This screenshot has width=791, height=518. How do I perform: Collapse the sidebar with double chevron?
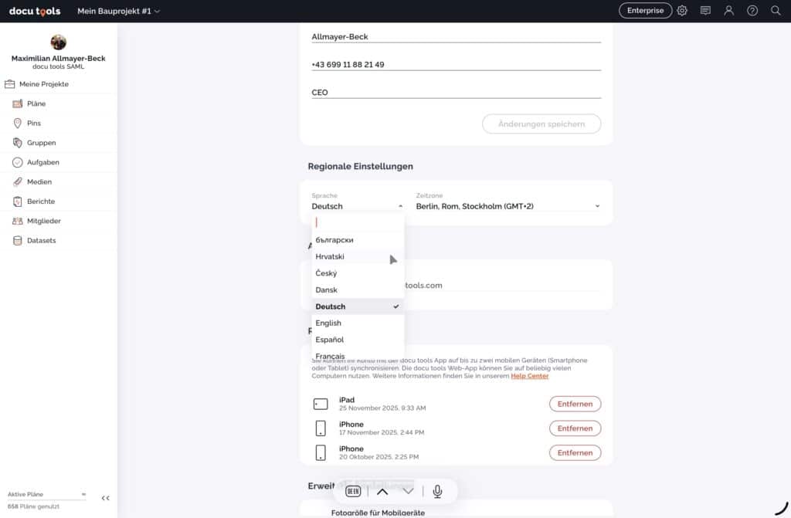click(105, 499)
